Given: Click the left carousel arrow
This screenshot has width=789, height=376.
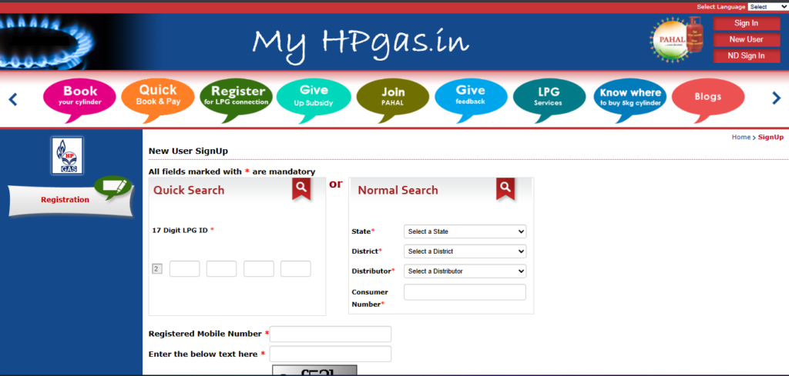Looking at the screenshot, I should point(13,99).
